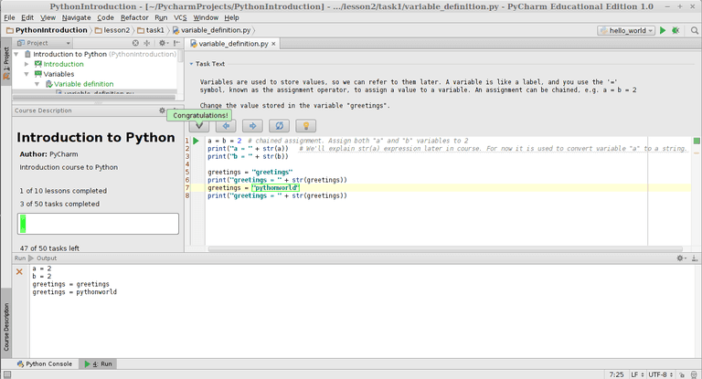Screen dimensions: 702x379
Task: Select the Variable definition tree item
Action: [x=83, y=84]
